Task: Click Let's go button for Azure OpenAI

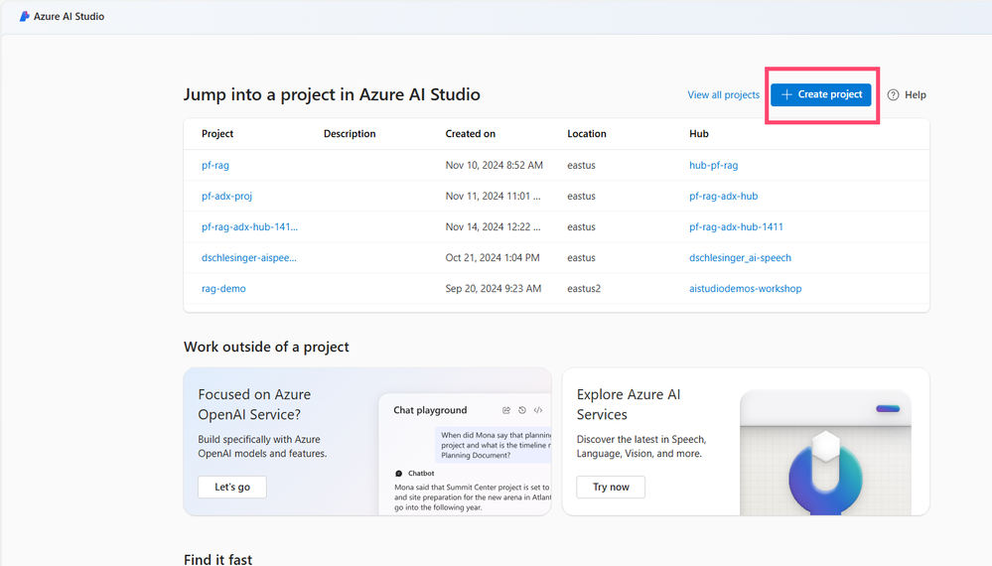Action: (232, 487)
